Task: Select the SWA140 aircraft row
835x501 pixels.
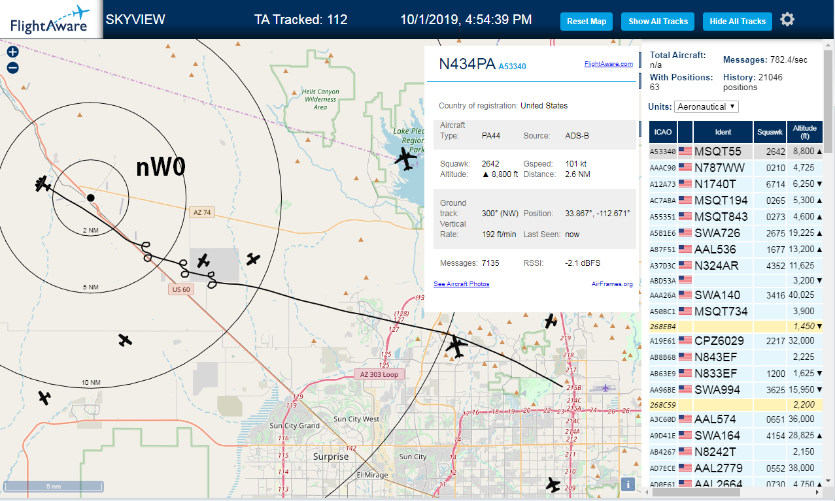Action: click(736, 295)
